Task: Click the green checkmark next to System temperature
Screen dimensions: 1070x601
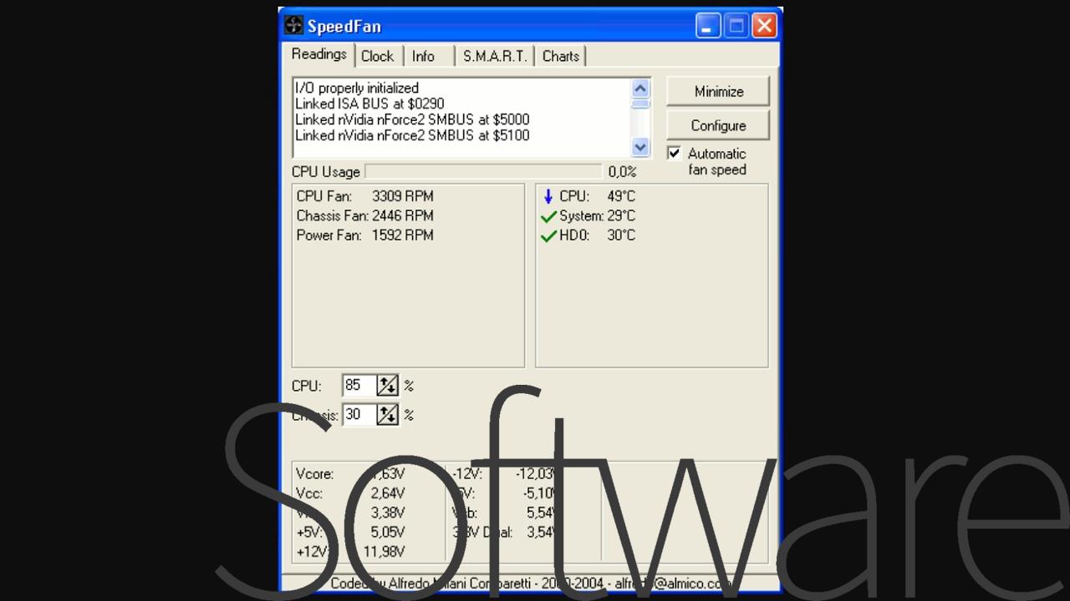Action: (548, 216)
